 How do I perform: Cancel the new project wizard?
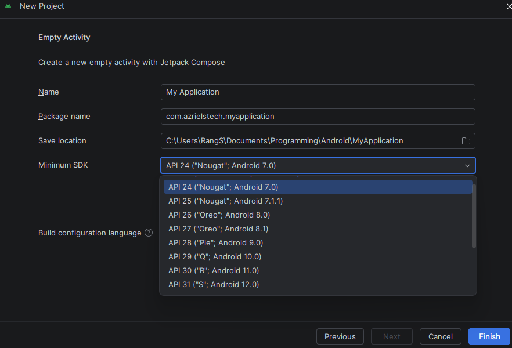[440, 336]
